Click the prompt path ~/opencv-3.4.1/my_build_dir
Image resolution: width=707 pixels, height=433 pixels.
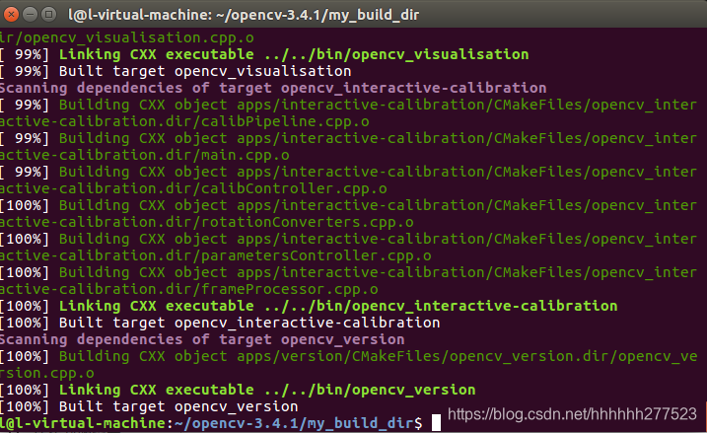pos(294,423)
